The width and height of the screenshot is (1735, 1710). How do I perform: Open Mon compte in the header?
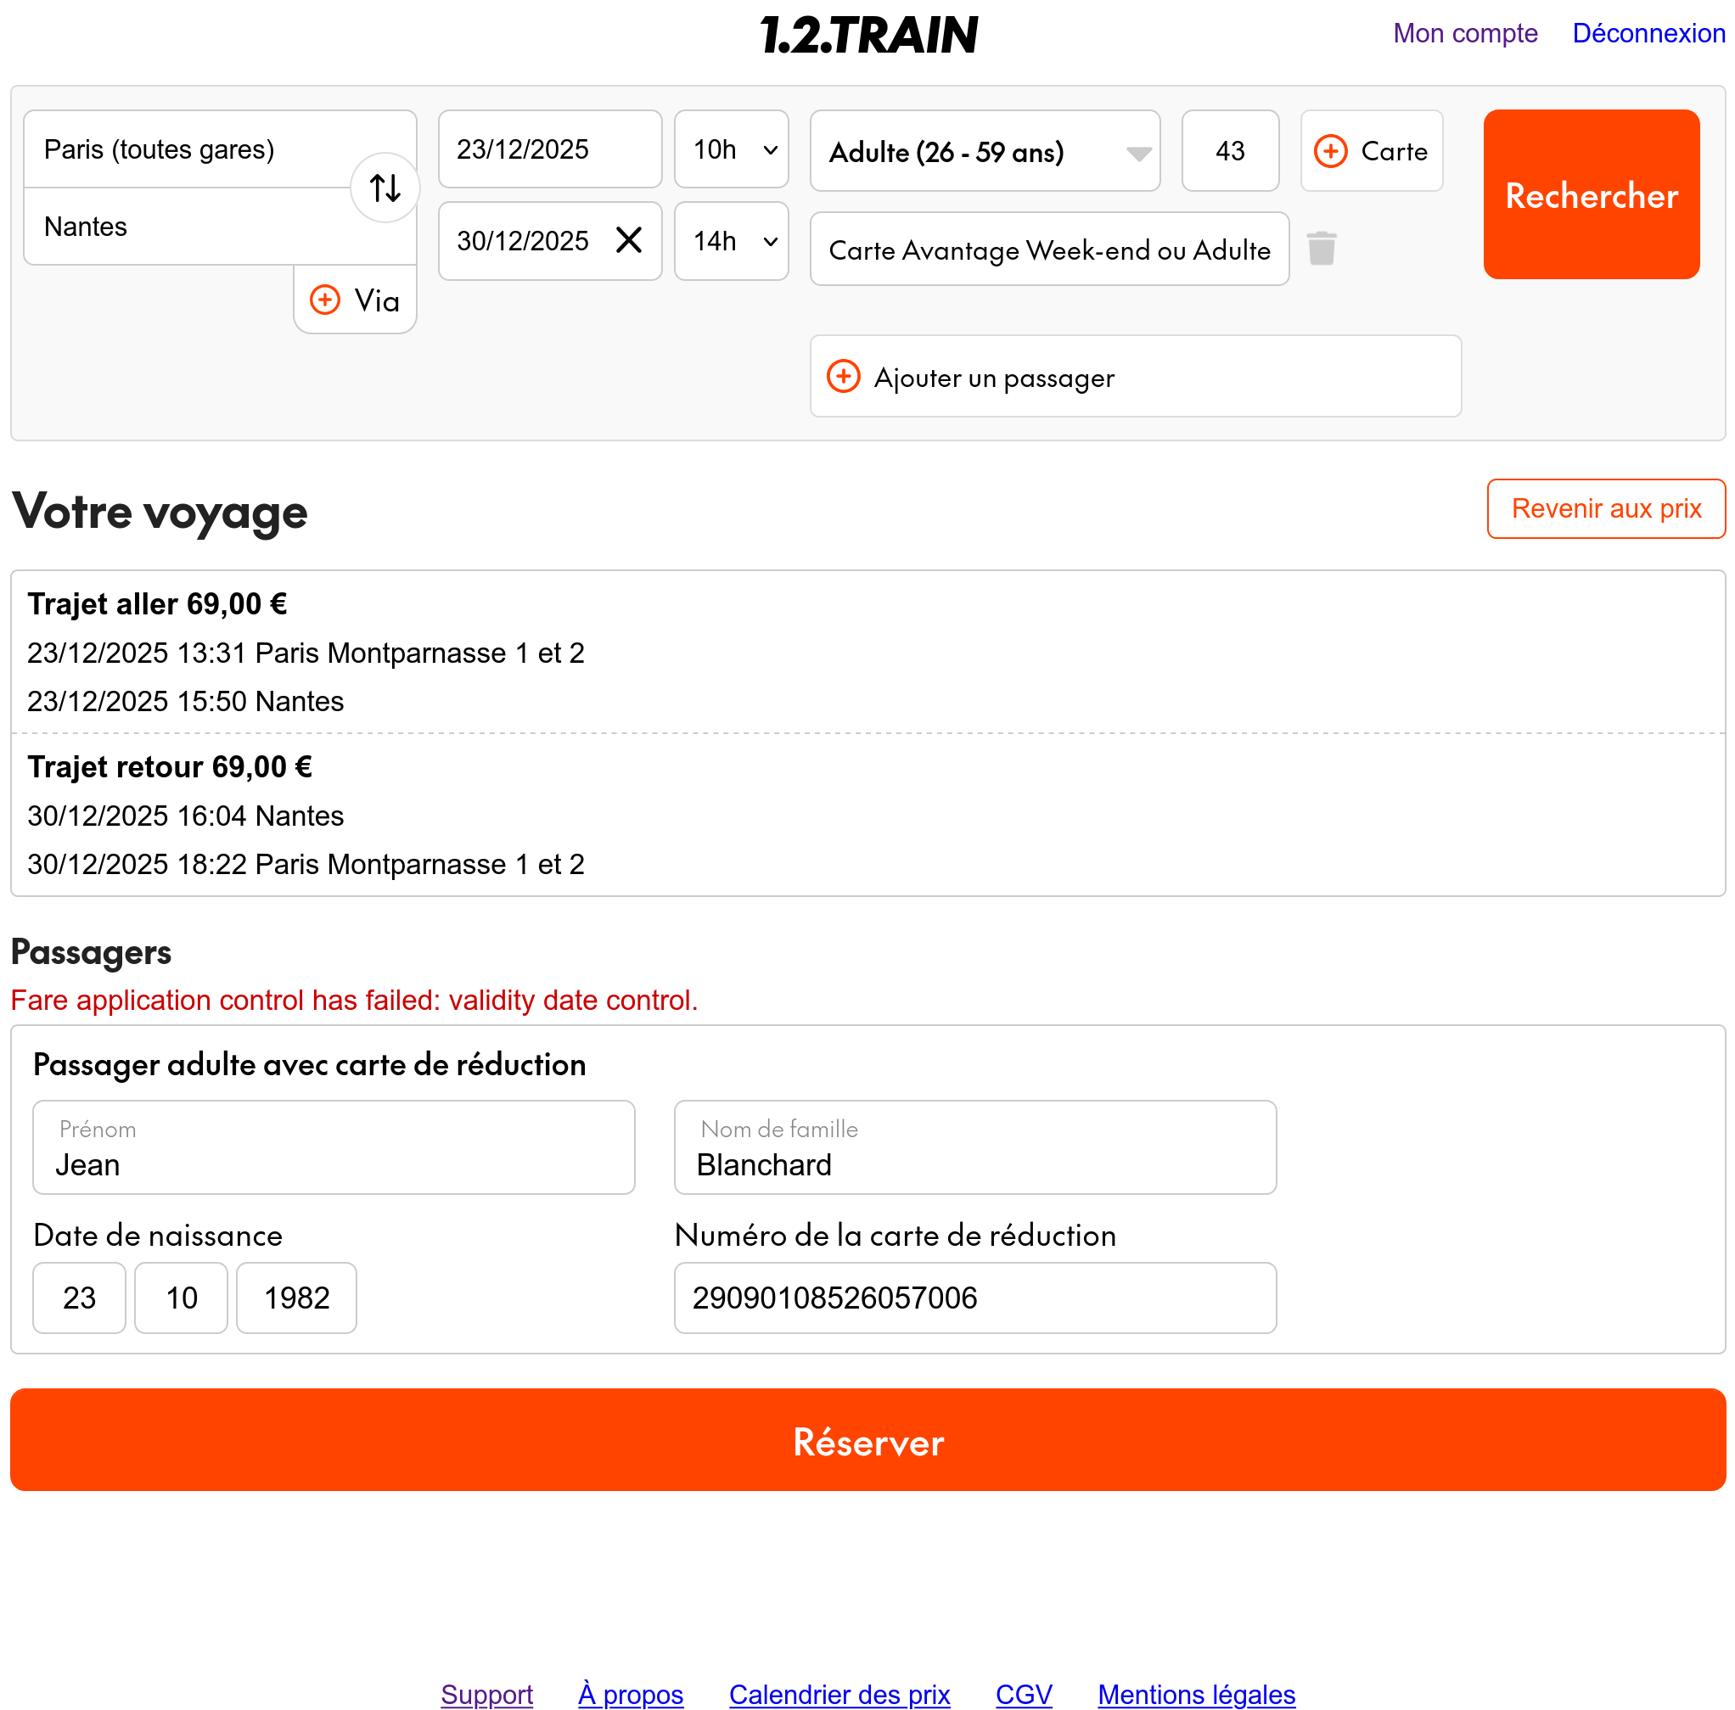pos(1465,33)
